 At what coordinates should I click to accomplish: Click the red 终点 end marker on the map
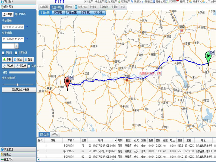pos(67,82)
